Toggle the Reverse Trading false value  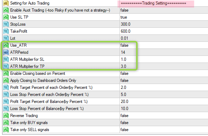pyautogui.click(x=124, y=116)
